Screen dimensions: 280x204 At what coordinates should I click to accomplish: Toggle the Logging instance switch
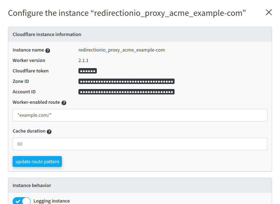click(22, 201)
